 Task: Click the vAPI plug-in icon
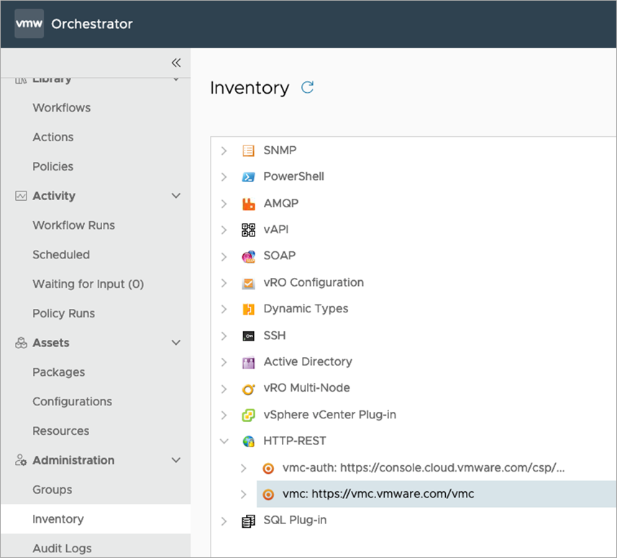point(248,230)
